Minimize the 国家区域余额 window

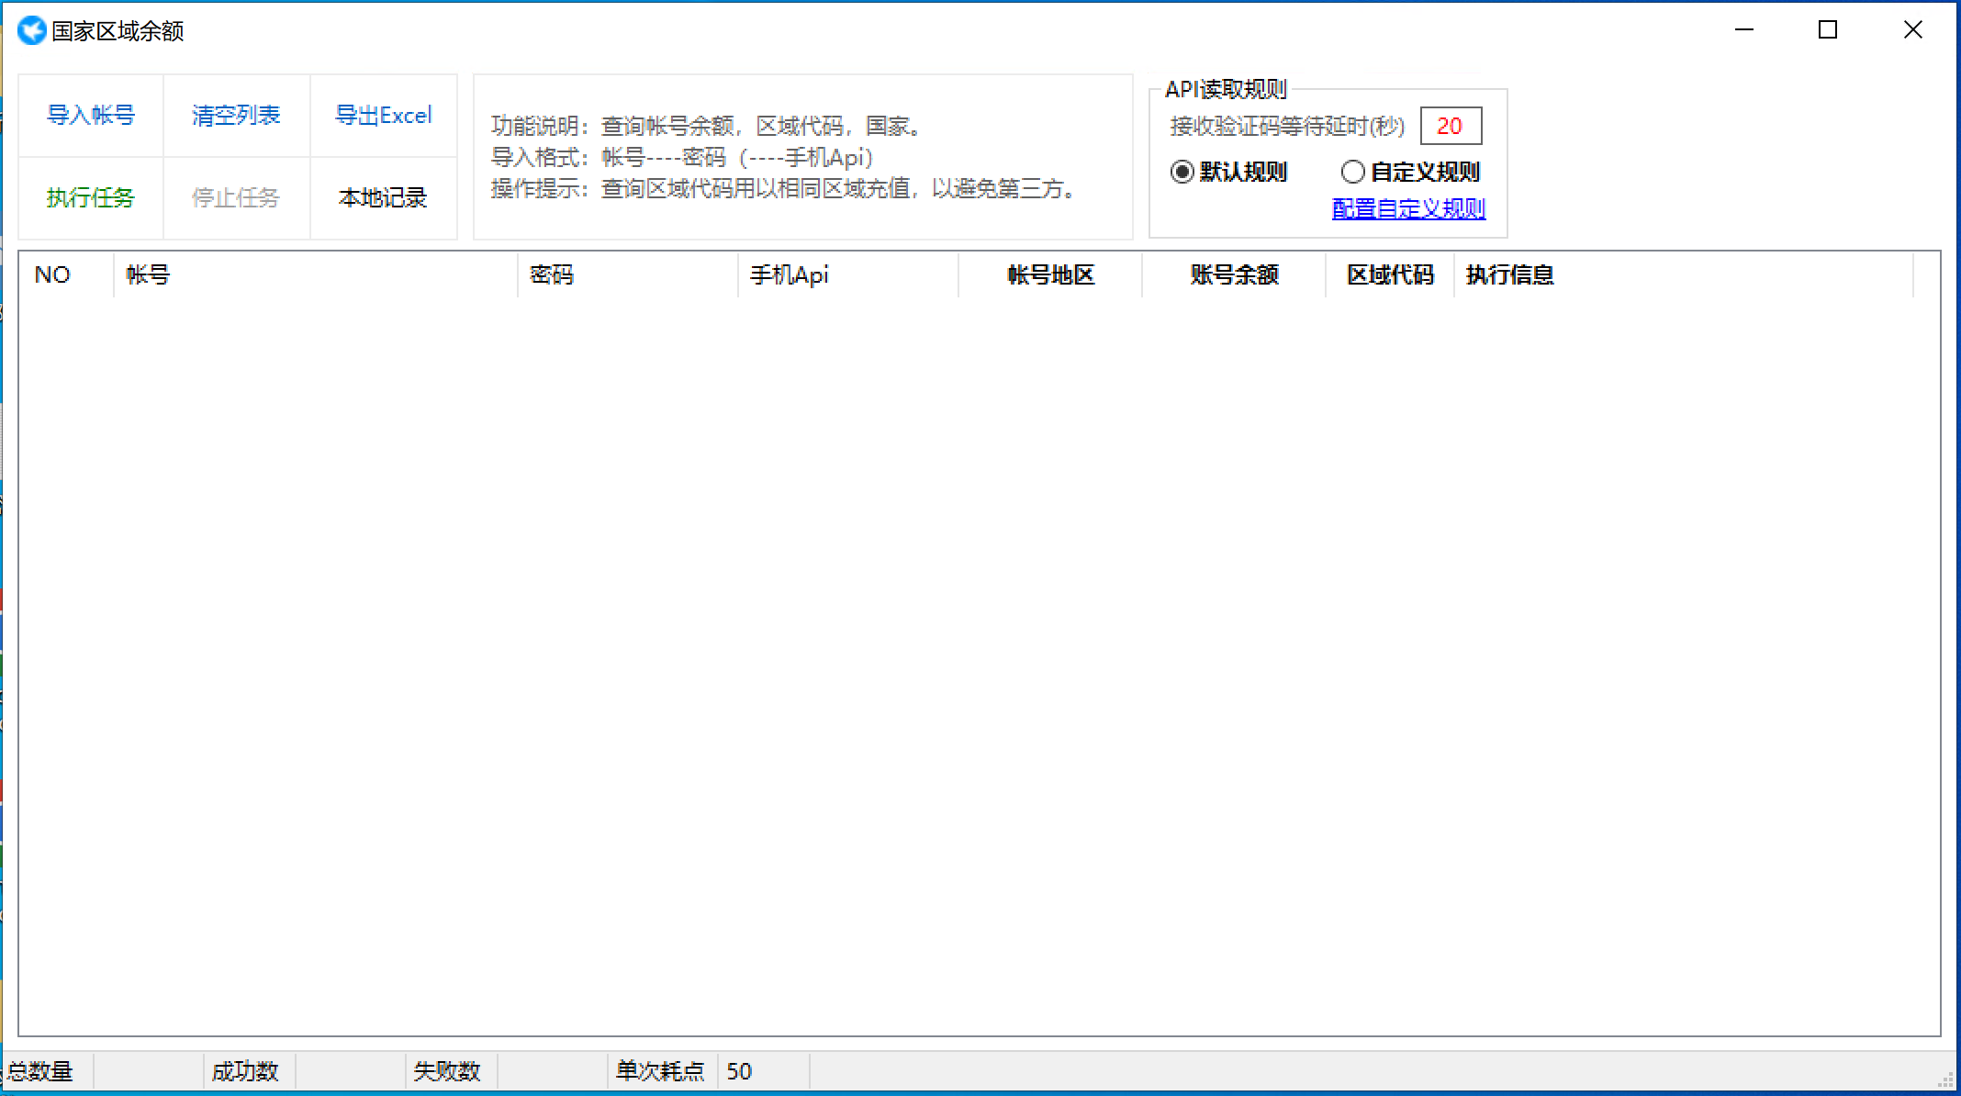point(1744,30)
